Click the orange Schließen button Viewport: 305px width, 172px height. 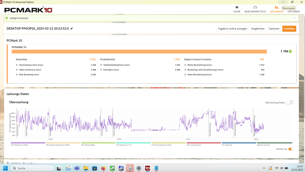(289, 29)
